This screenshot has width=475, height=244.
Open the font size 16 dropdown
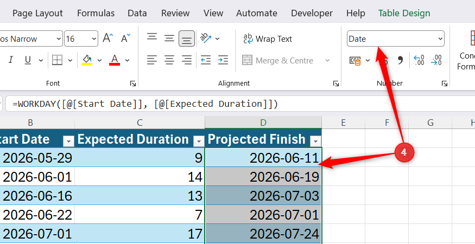click(x=94, y=38)
